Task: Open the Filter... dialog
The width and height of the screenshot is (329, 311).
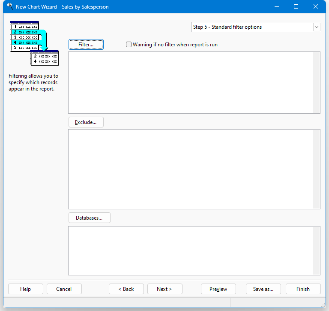Action: click(86, 45)
